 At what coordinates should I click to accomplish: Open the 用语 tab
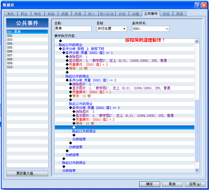click(x=179, y=14)
